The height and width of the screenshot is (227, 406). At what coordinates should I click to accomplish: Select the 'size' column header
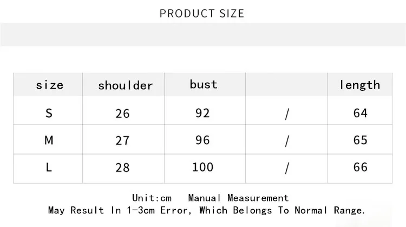[x=49, y=85]
